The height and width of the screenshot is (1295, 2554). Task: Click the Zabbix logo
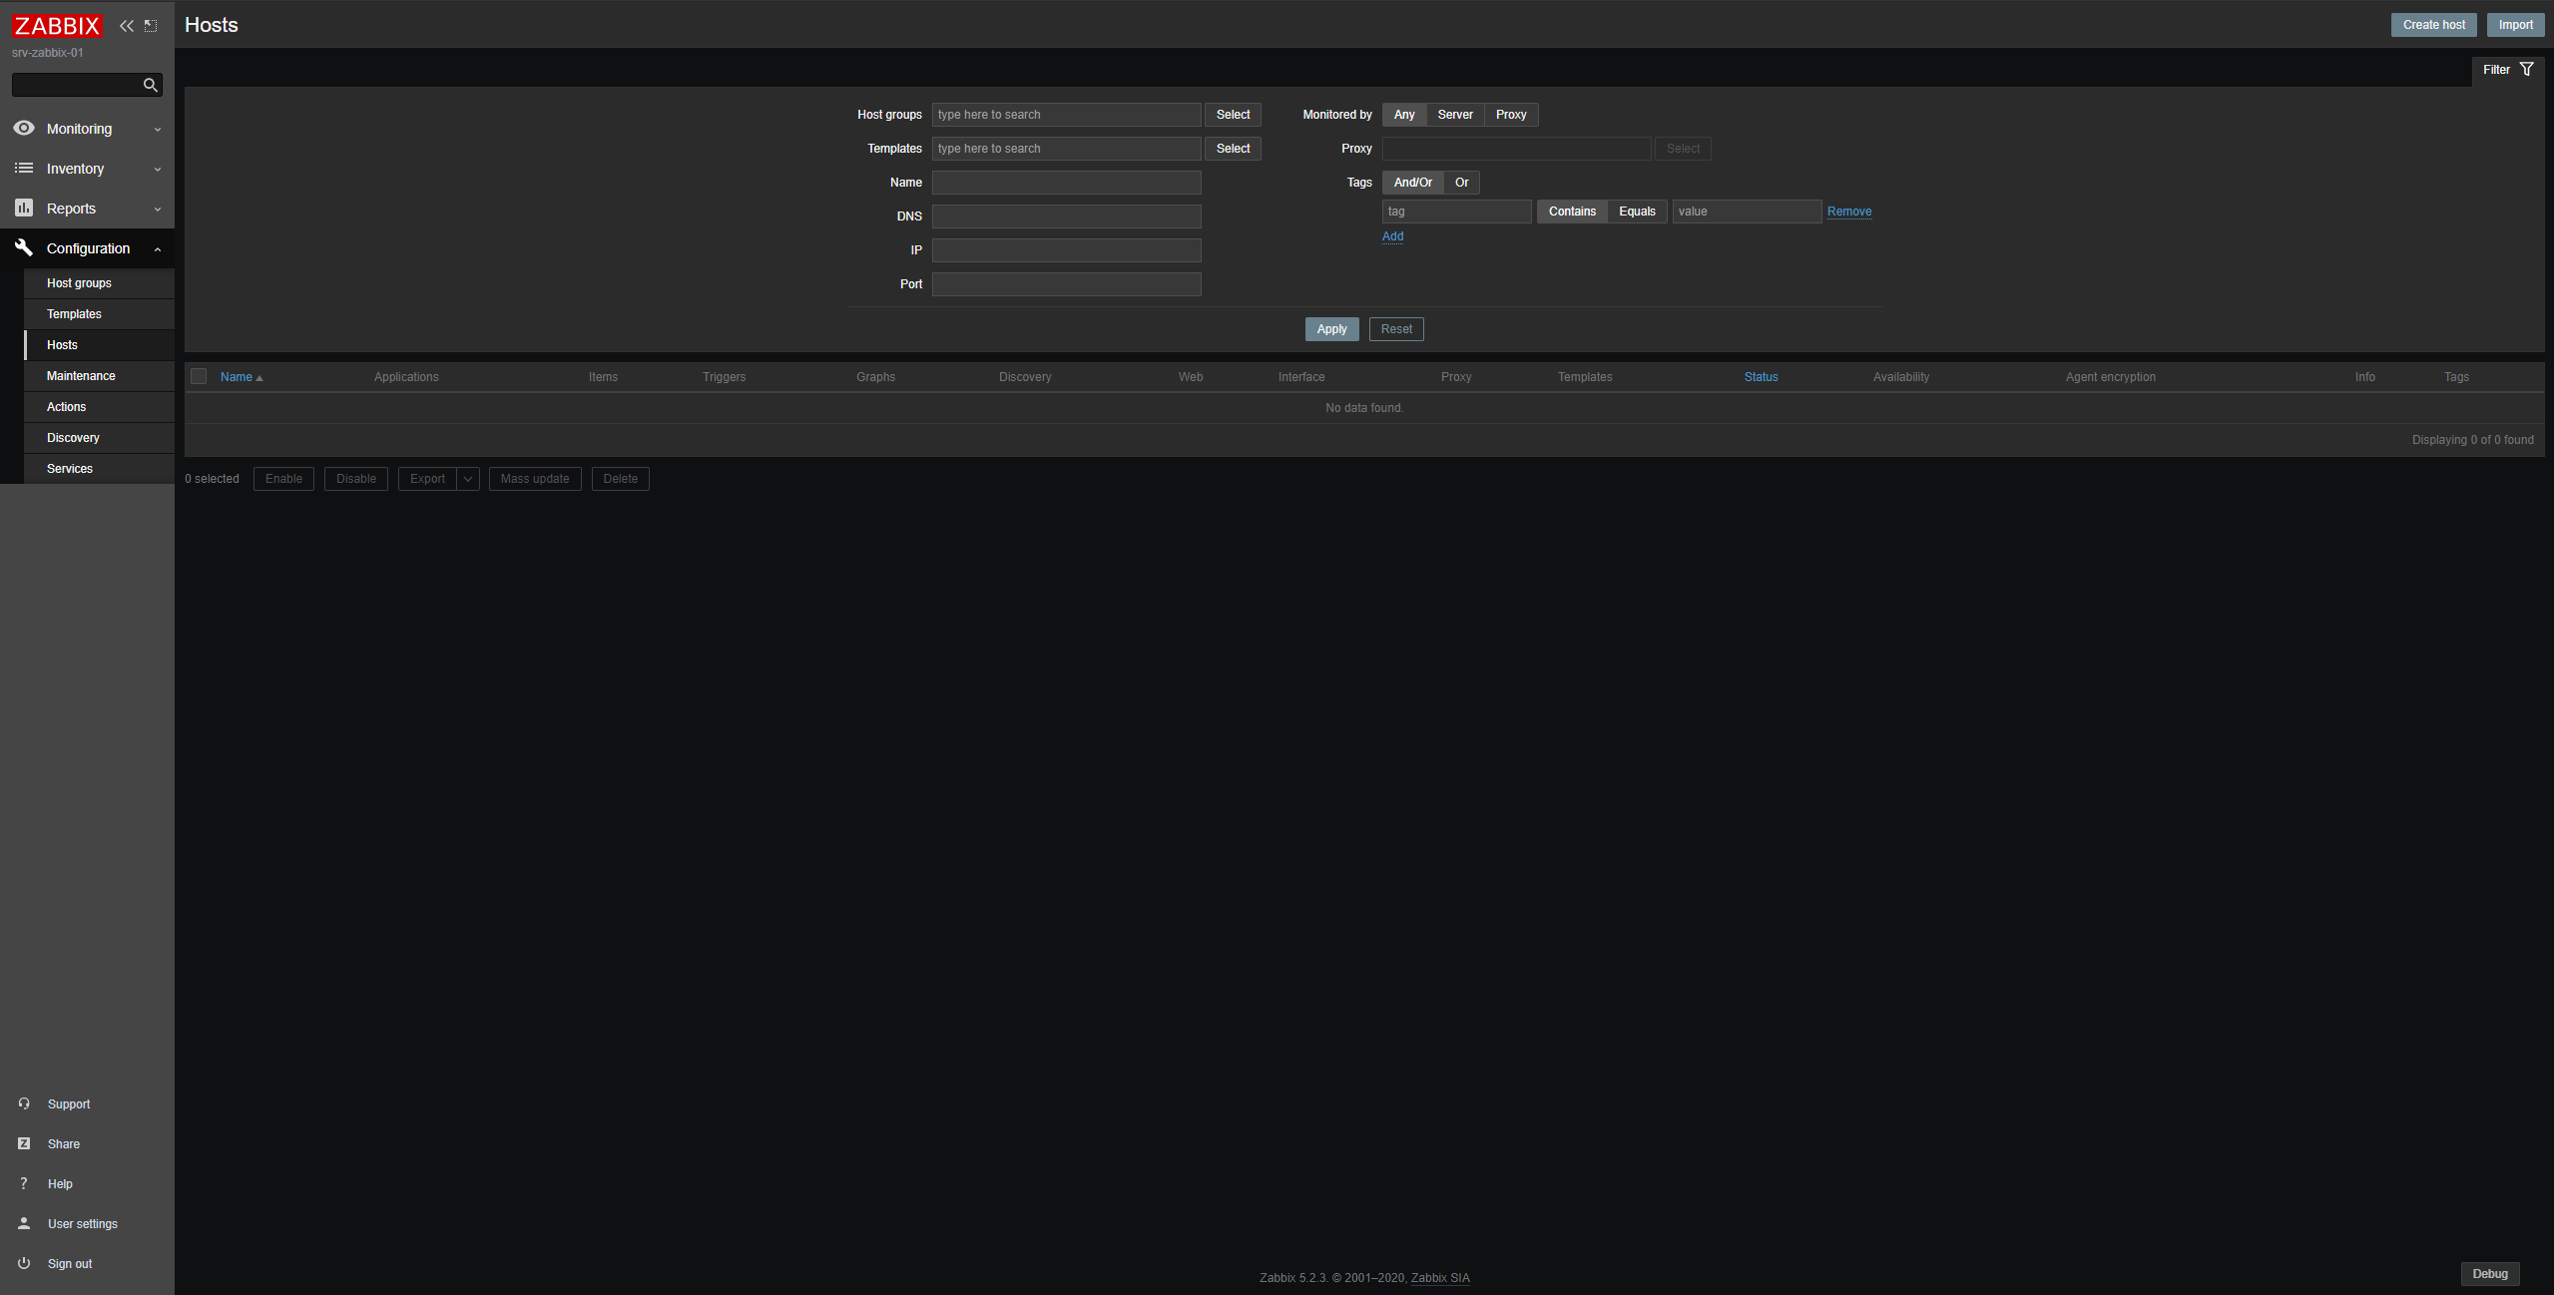tap(57, 26)
